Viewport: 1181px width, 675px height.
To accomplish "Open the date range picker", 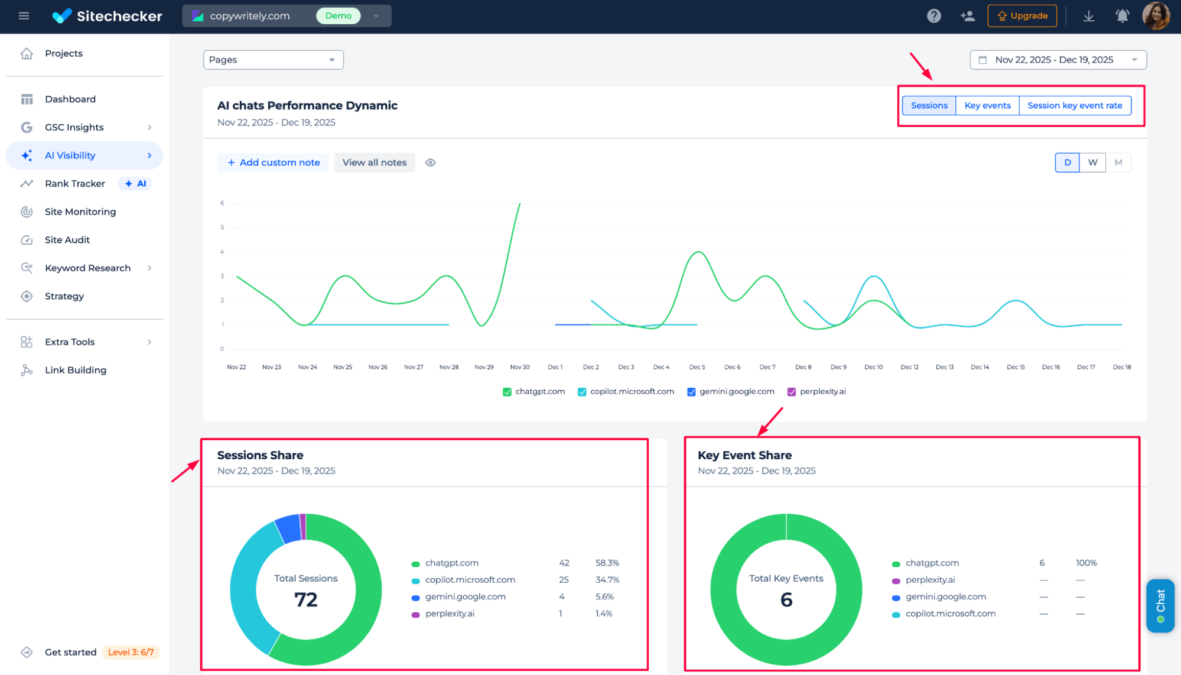I will pyautogui.click(x=1058, y=60).
